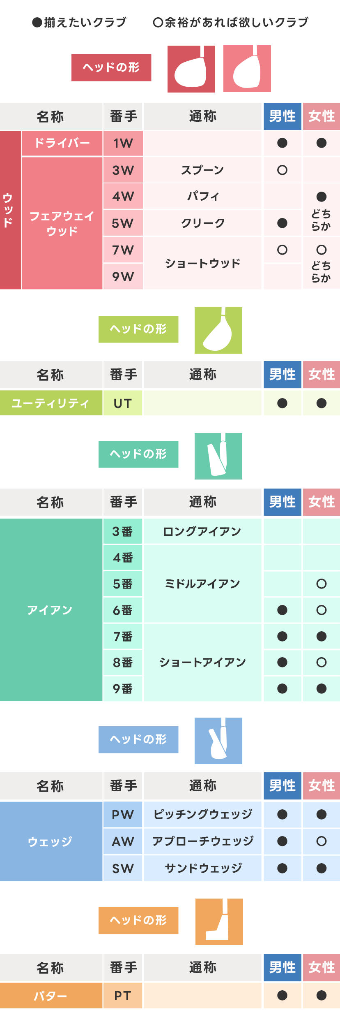Viewport: 340px width, 1024px height.
Task: Click the orange ヘッドの形 label above putter table
Action: (138, 920)
